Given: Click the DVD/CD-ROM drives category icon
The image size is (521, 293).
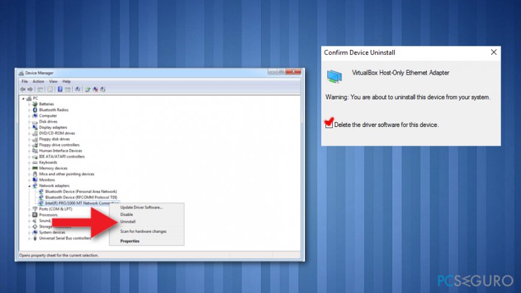Looking at the screenshot, I should 35,133.
